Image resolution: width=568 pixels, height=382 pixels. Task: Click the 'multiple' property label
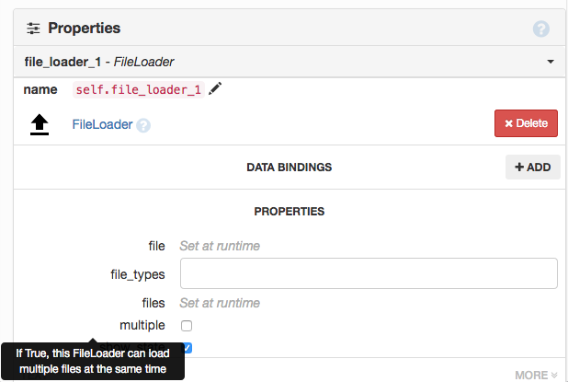[x=142, y=325]
